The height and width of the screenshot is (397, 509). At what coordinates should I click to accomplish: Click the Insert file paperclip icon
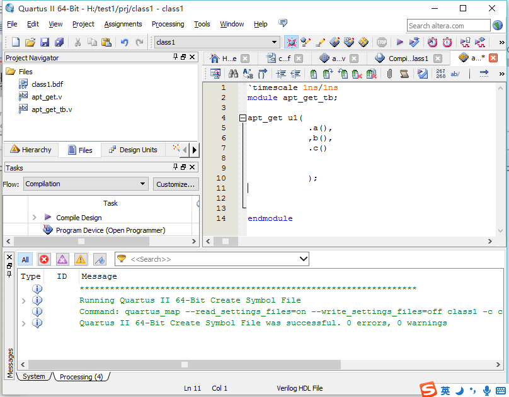click(389, 74)
